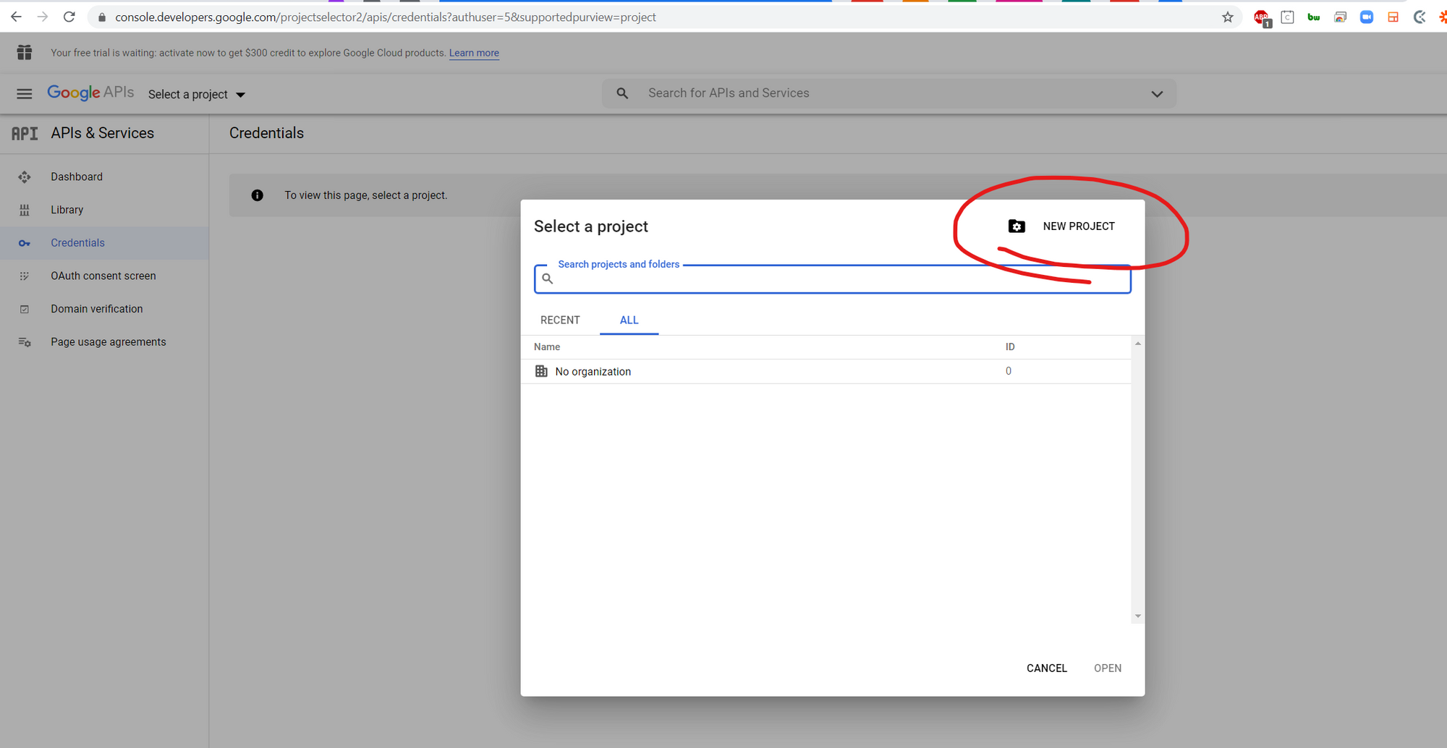The height and width of the screenshot is (748, 1447).
Task: Reload the page in browser
Action: [x=69, y=17]
